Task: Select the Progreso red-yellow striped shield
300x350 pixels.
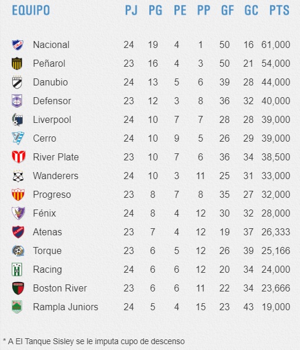Action: pyautogui.click(x=18, y=194)
